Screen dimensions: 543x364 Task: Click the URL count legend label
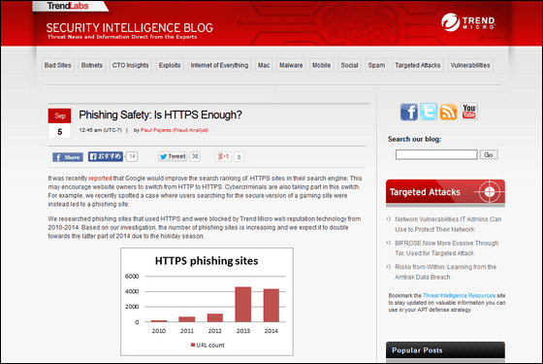210,346
